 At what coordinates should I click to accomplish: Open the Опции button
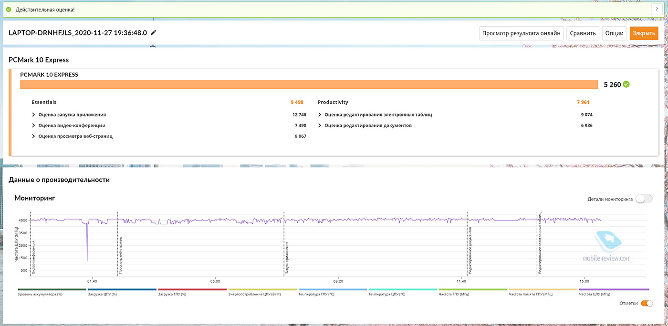coord(614,33)
